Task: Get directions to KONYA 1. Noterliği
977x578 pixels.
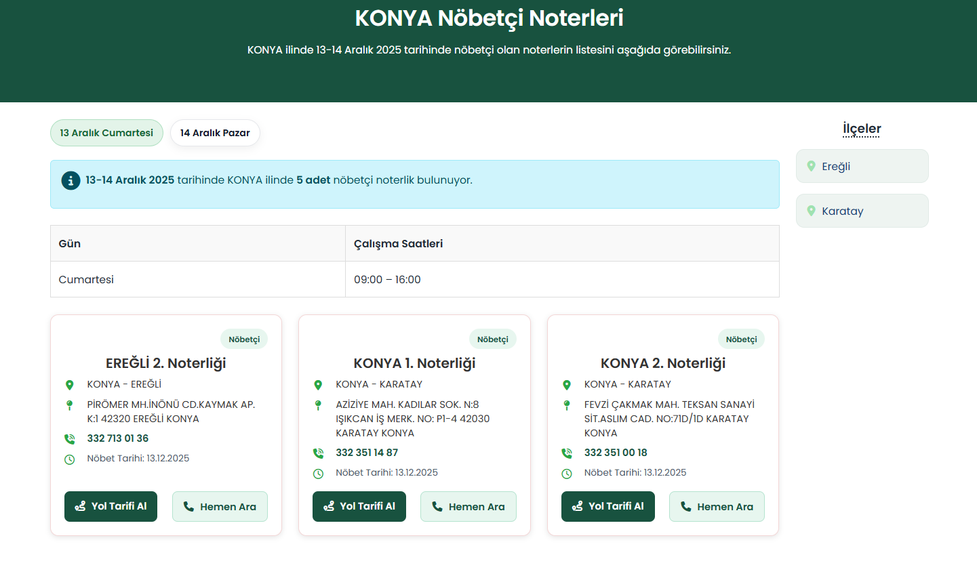Action: tap(359, 506)
